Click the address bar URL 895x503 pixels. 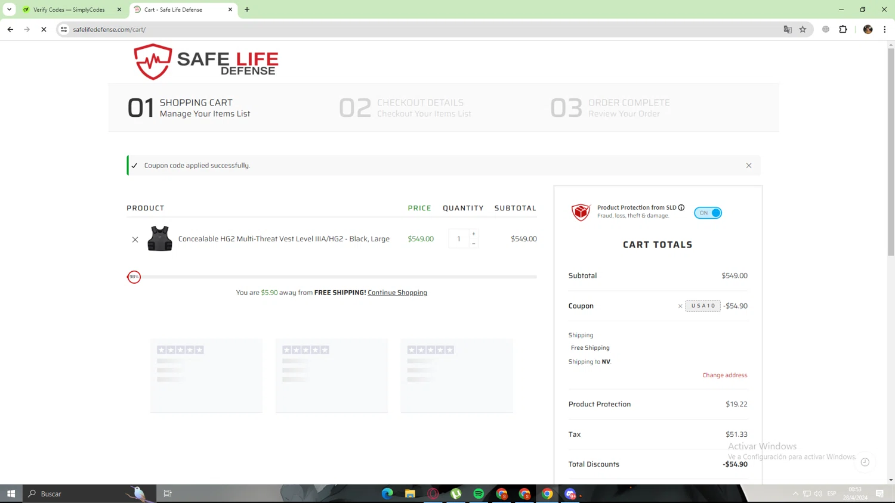point(109,29)
